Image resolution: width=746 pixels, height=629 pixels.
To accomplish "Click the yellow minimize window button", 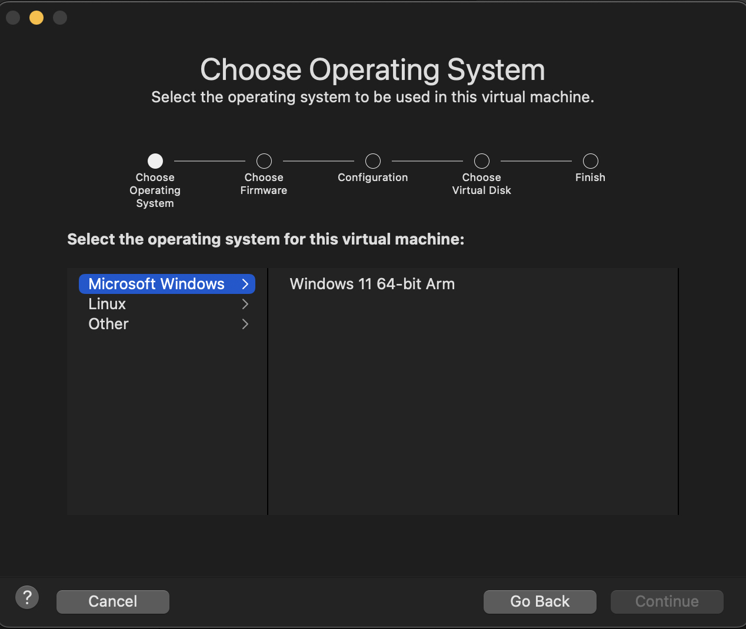I will tap(36, 18).
